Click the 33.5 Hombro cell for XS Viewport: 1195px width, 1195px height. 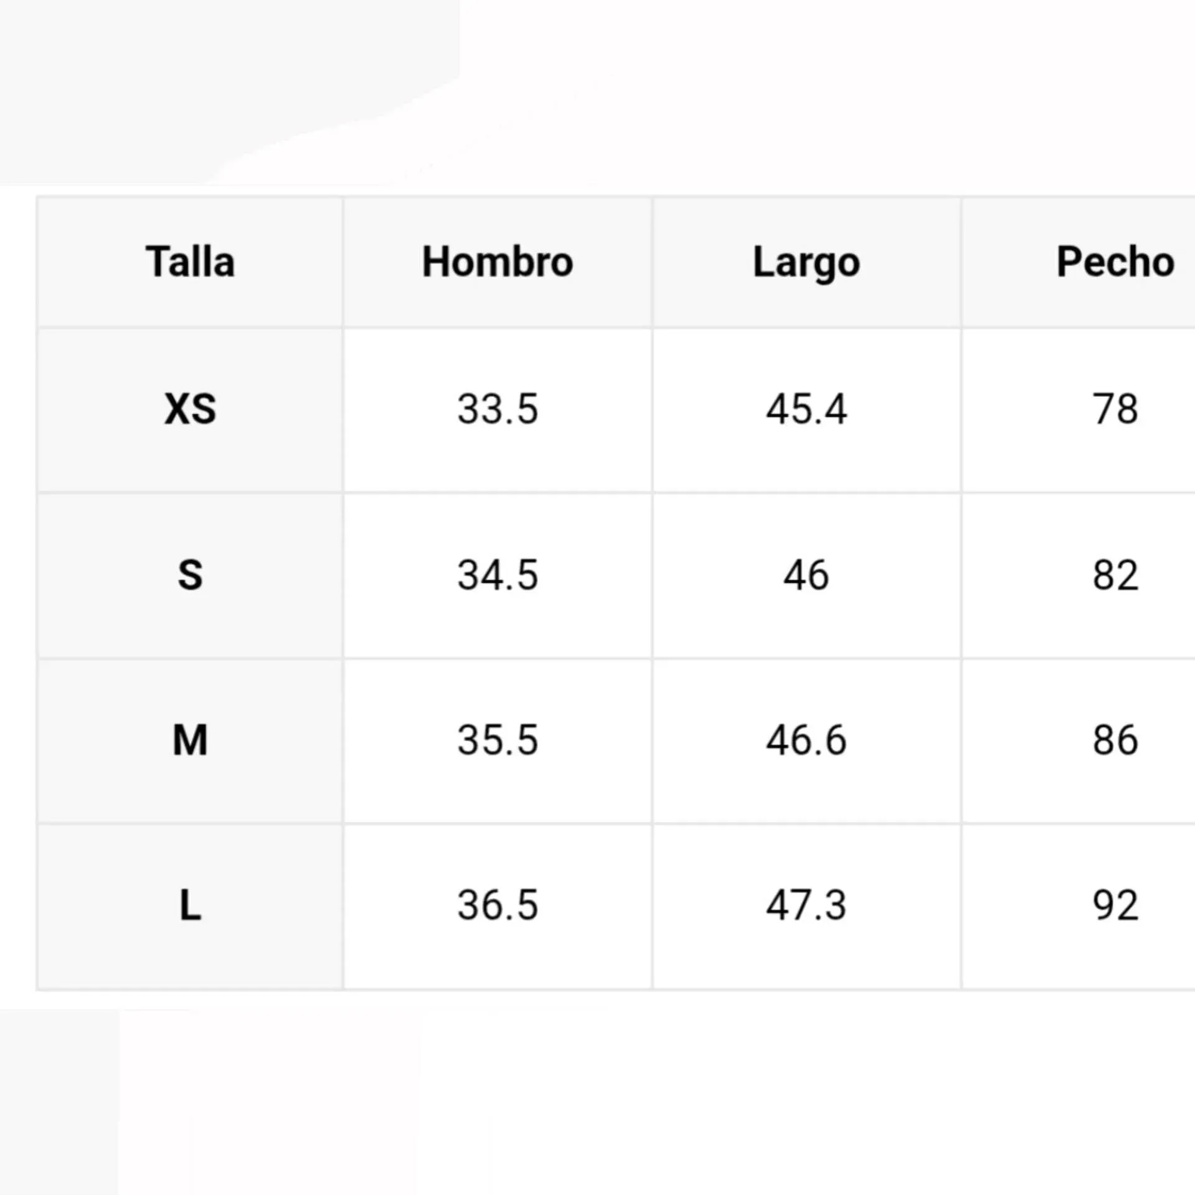tap(498, 409)
